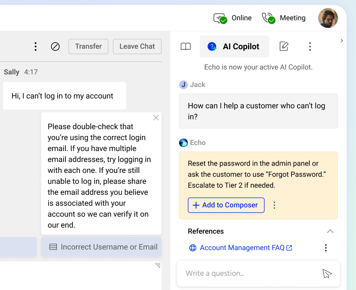The image size is (356, 290).
Task: Click the partially visible canned response chip left
Action: point(18,247)
